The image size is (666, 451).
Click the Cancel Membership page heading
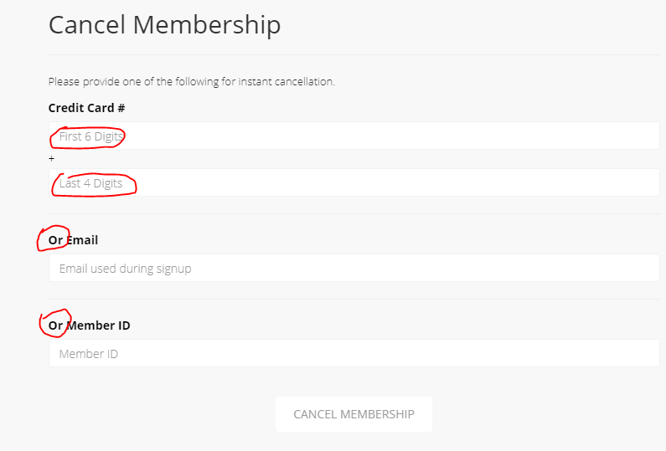click(164, 24)
